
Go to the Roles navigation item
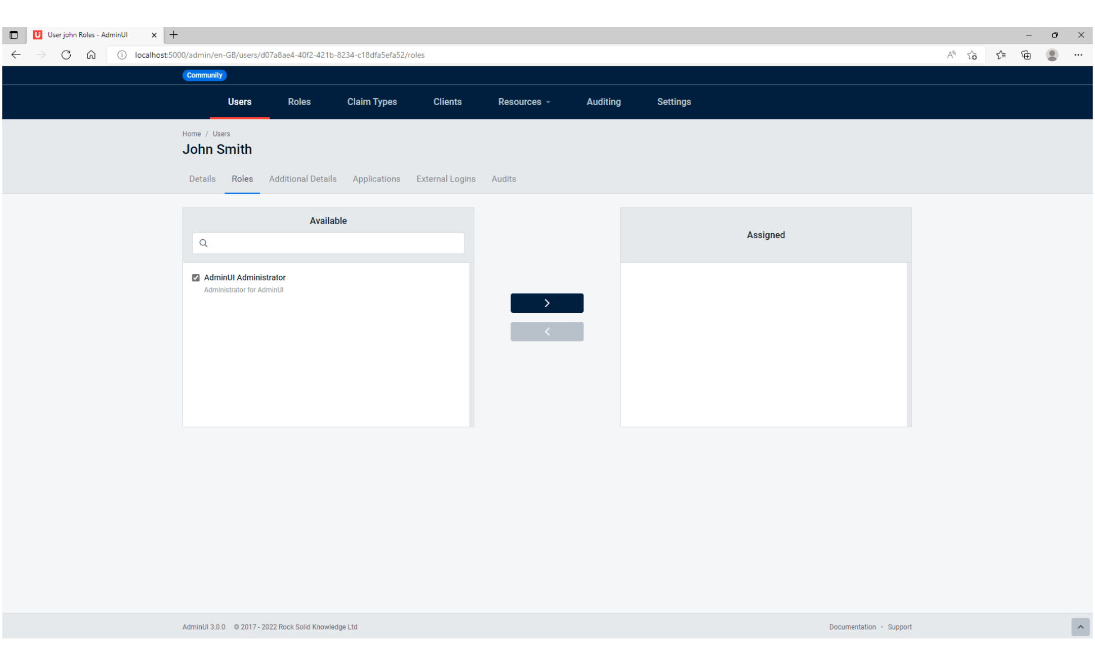(299, 102)
